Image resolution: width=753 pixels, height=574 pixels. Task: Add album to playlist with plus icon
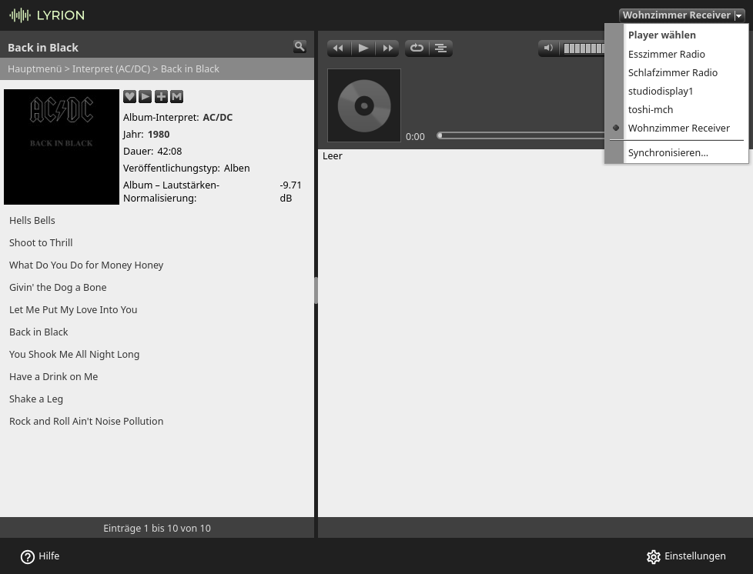pos(162,96)
